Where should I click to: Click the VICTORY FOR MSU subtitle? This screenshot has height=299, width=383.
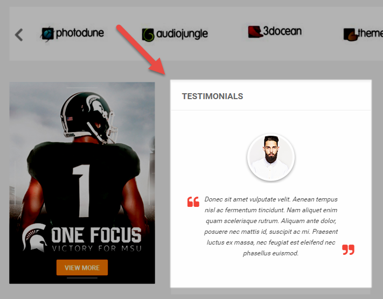coord(97,248)
